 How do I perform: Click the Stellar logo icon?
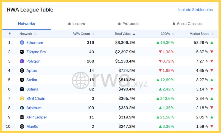click(22, 80)
